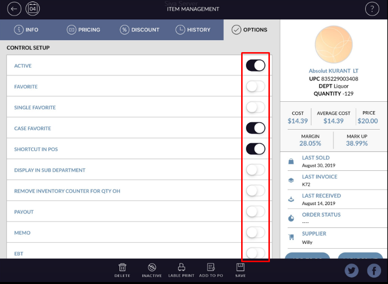Open the Facebook icon link
Screen dimensions: 388x284
tap(374, 271)
